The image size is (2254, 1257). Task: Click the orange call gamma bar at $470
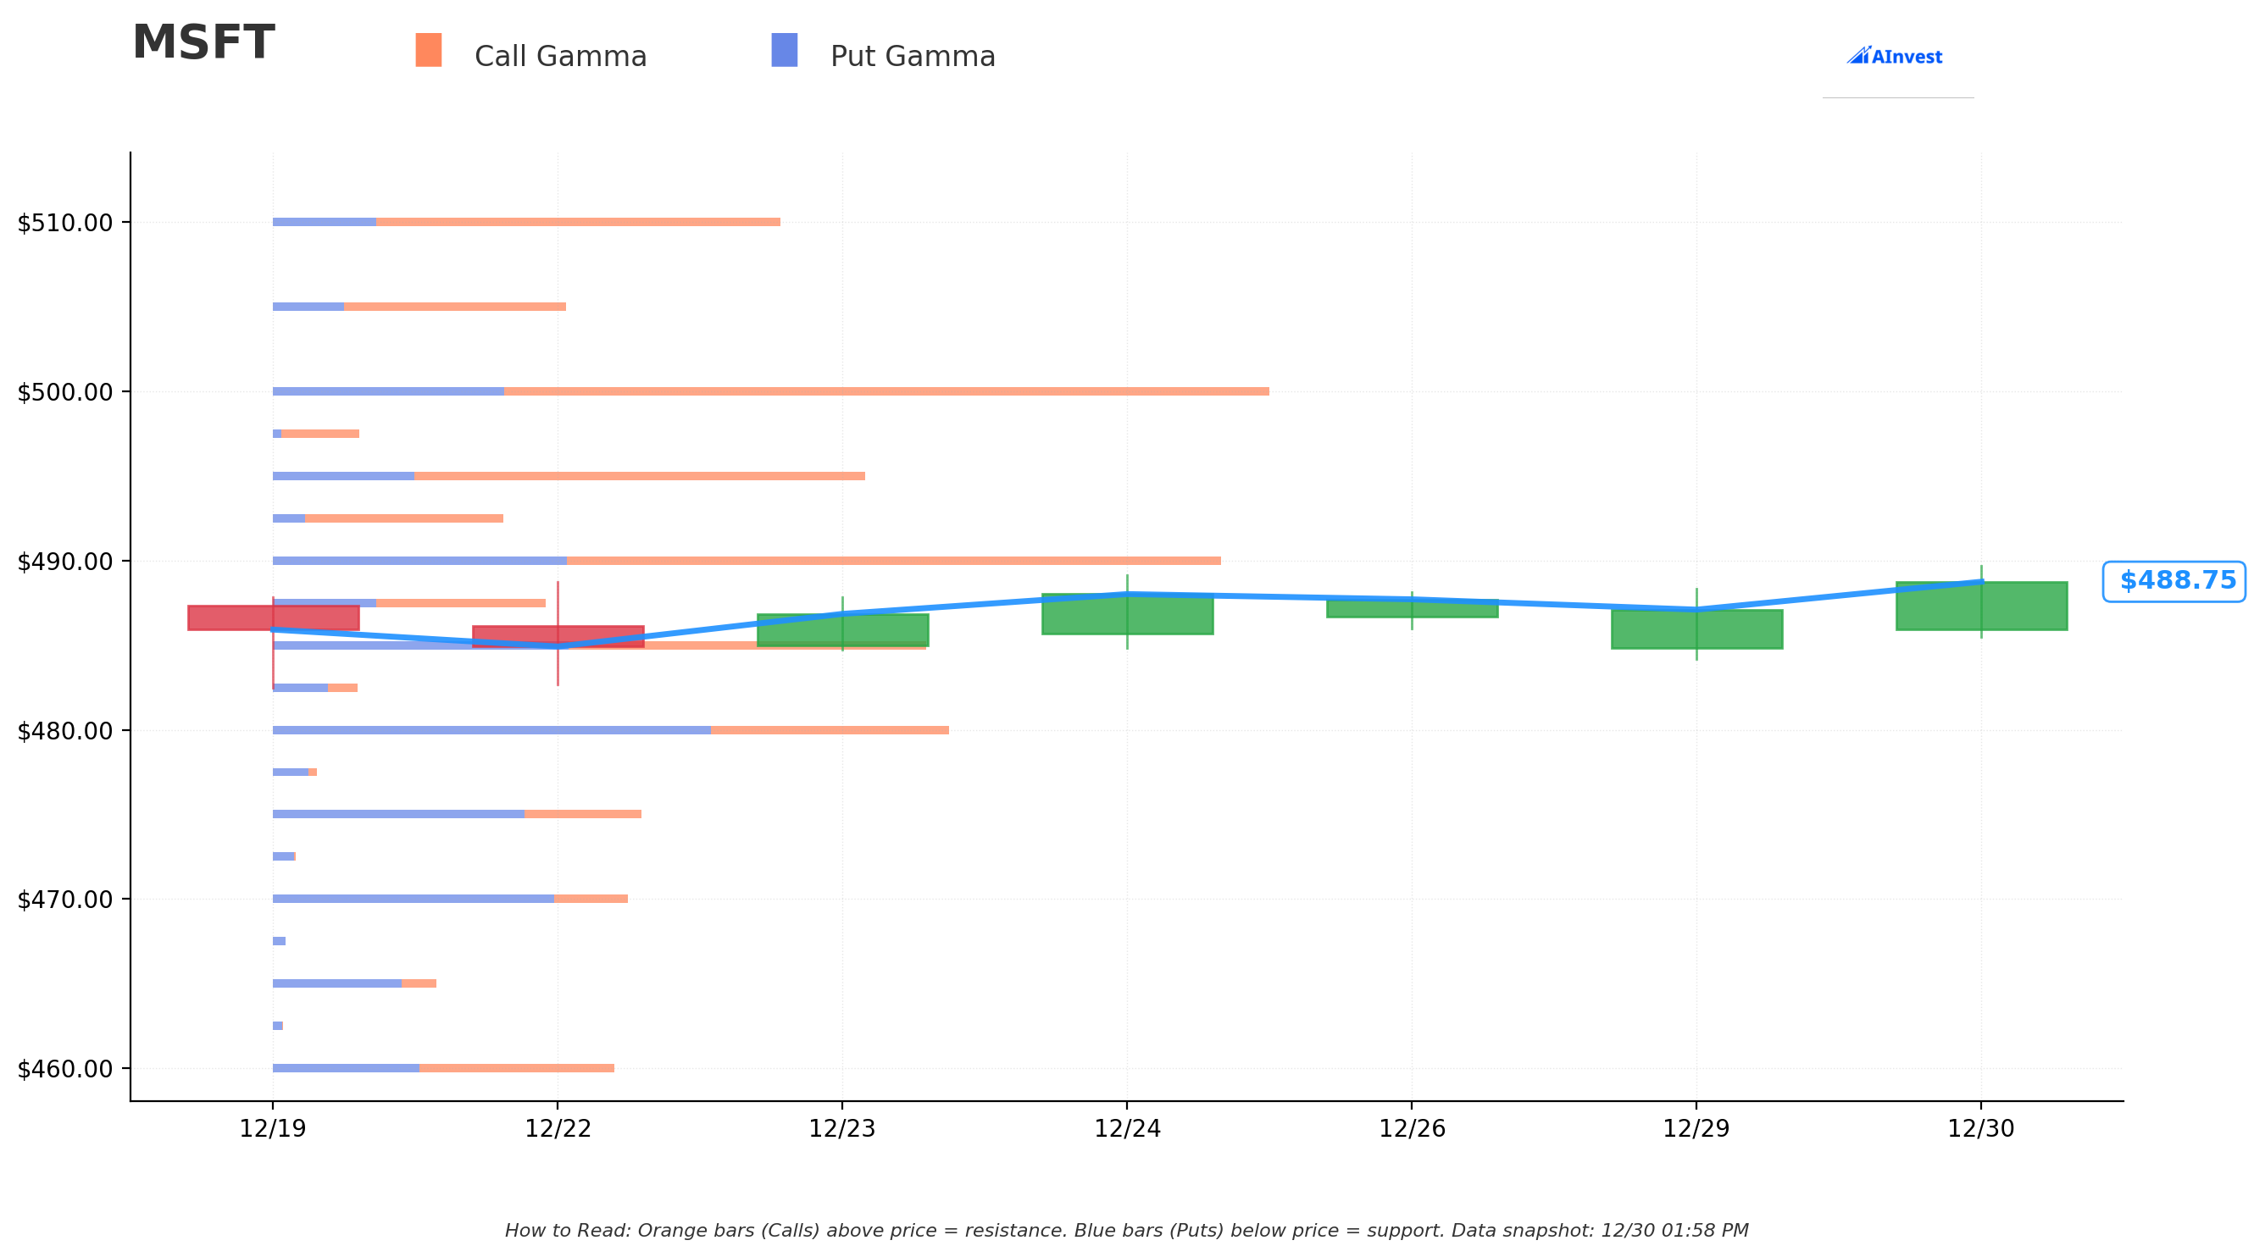[591, 899]
